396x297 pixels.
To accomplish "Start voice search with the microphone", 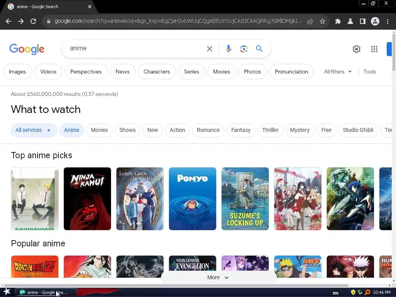I will (x=229, y=48).
